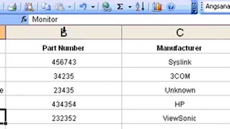Click the AutoSum sigma icon
The image size is (230, 129).
120,6
